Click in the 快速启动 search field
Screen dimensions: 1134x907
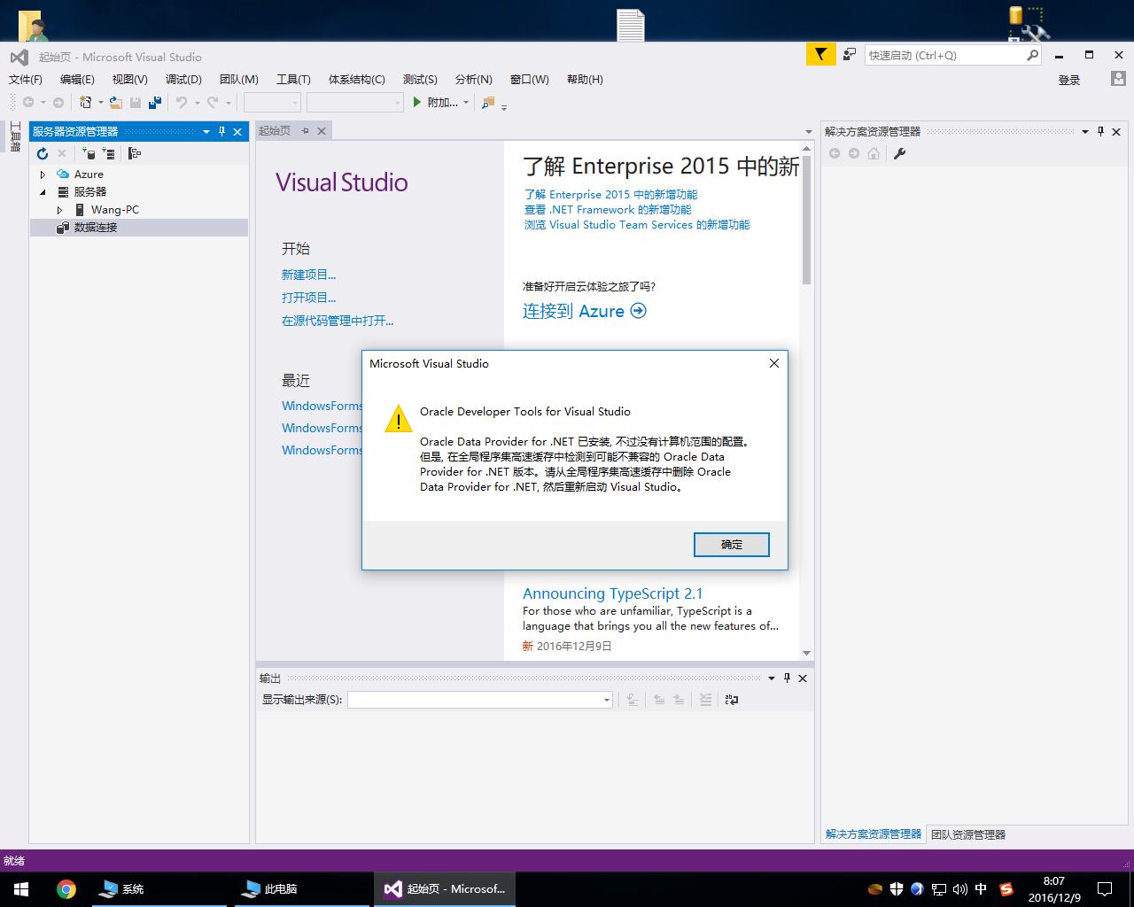(x=945, y=55)
